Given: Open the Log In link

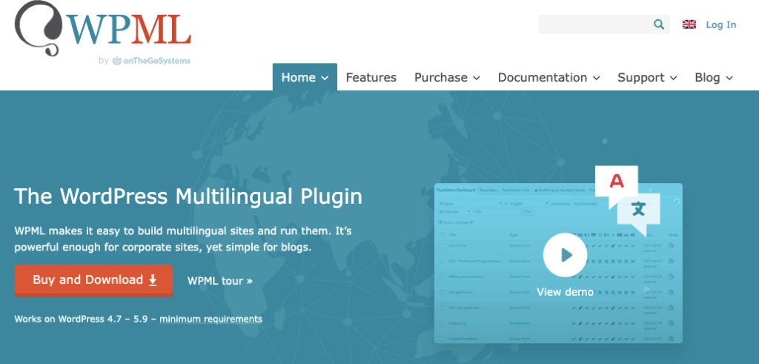Looking at the screenshot, I should click(x=720, y=24).
